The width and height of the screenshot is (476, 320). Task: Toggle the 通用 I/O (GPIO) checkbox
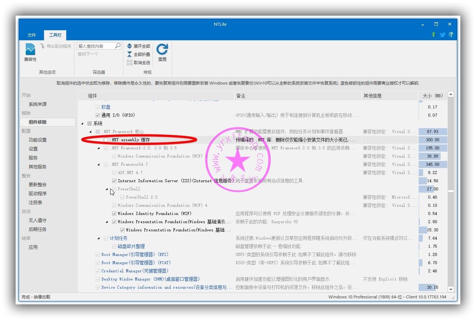[98, 115]
